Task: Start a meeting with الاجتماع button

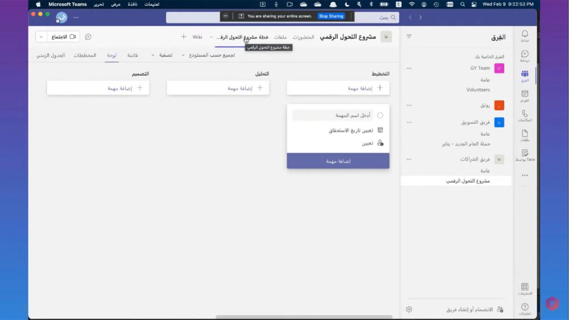Action: point(63,37)
